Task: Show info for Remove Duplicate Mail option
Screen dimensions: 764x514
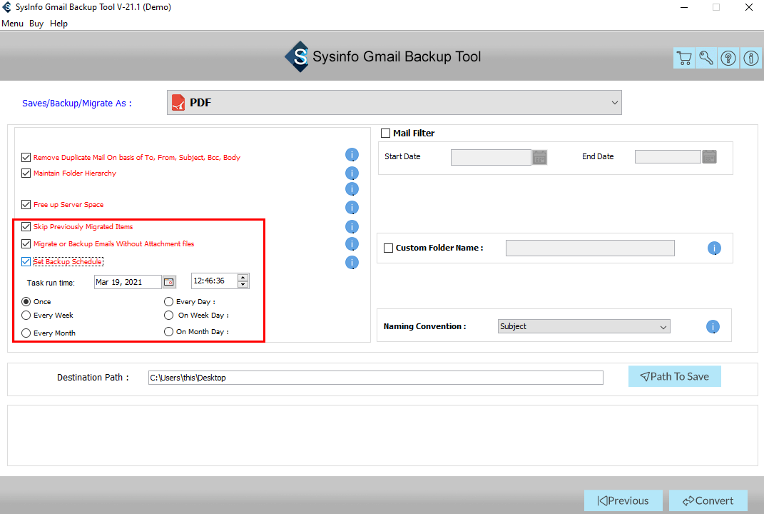Action: [x=352, y=155]
